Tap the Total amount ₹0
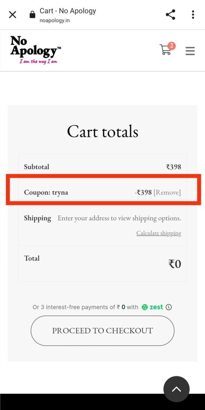 pos(175,264)
